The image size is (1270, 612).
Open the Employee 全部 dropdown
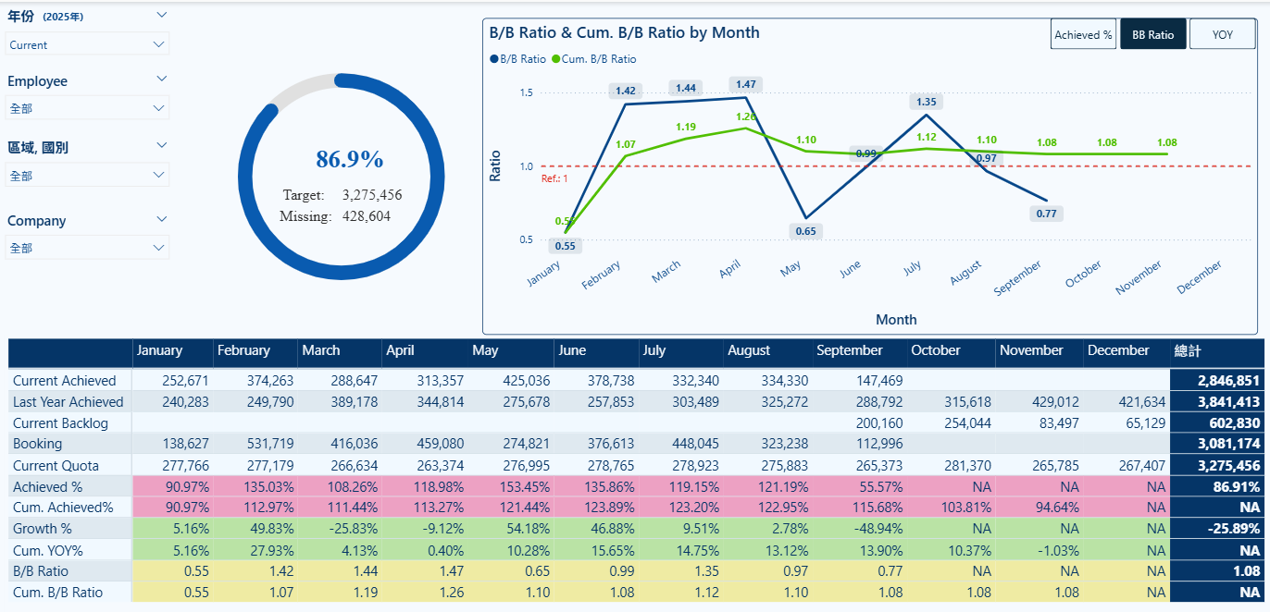click(x=88, y=108)
